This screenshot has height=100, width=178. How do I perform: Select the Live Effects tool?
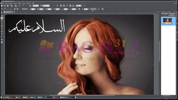pos(2,42)
